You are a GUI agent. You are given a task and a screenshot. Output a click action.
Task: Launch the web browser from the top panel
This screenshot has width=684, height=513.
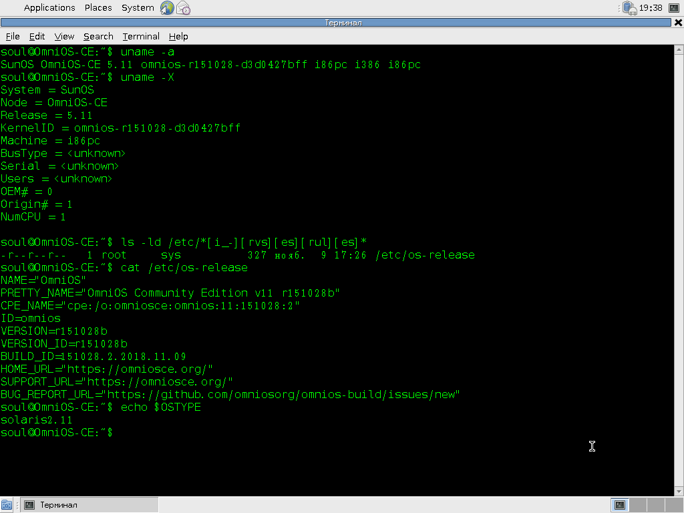click(x=167, y=8)
